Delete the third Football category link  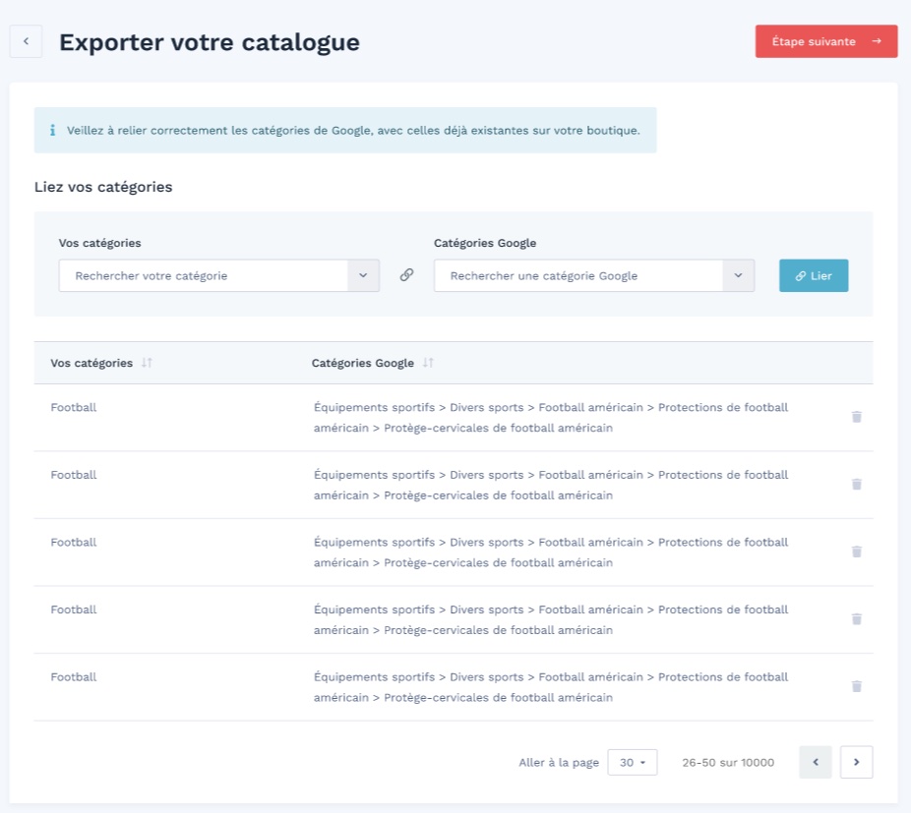tap(856, 552)
